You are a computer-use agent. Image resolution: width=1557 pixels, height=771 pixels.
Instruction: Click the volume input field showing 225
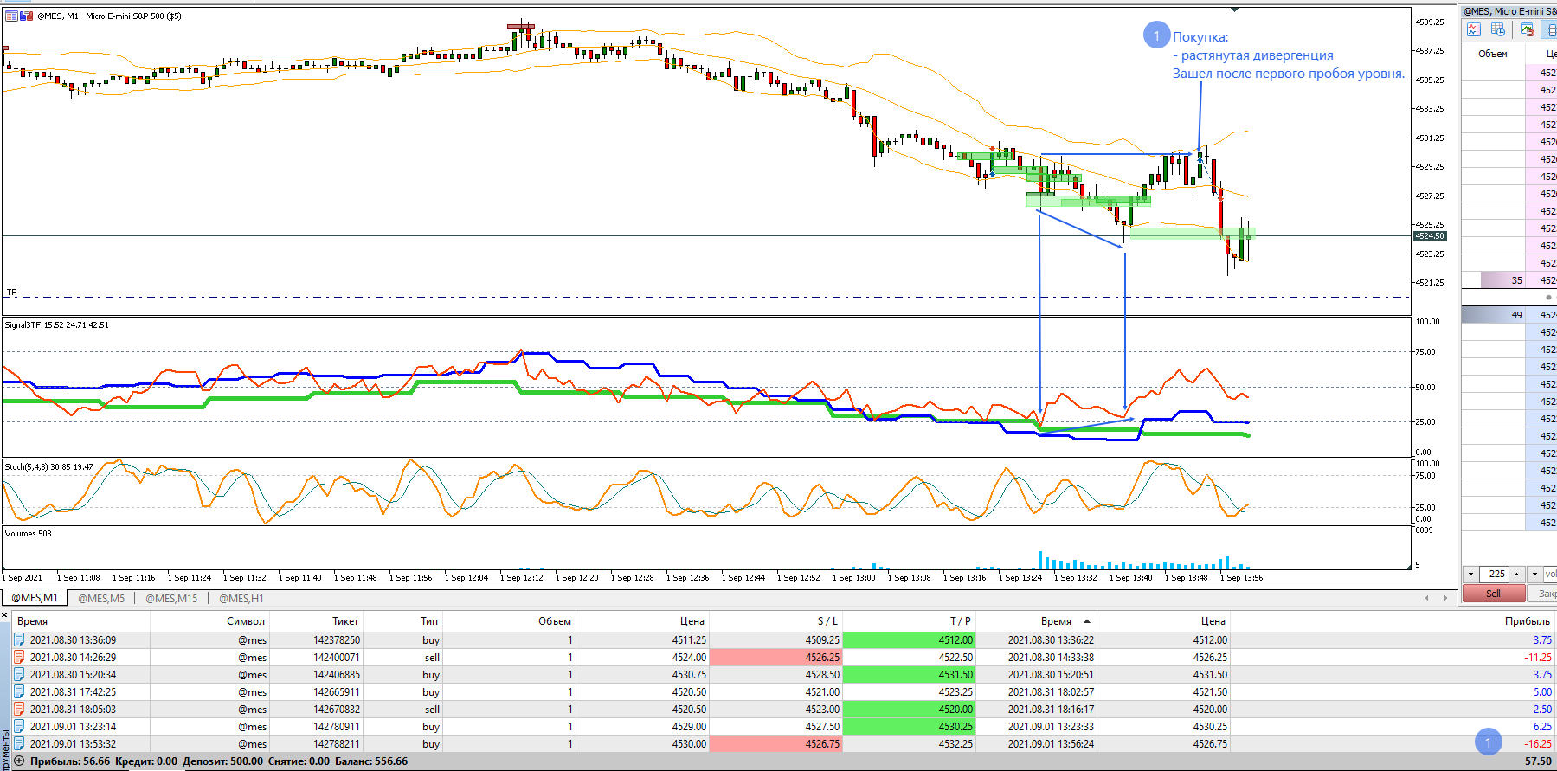pos(1495,574)
